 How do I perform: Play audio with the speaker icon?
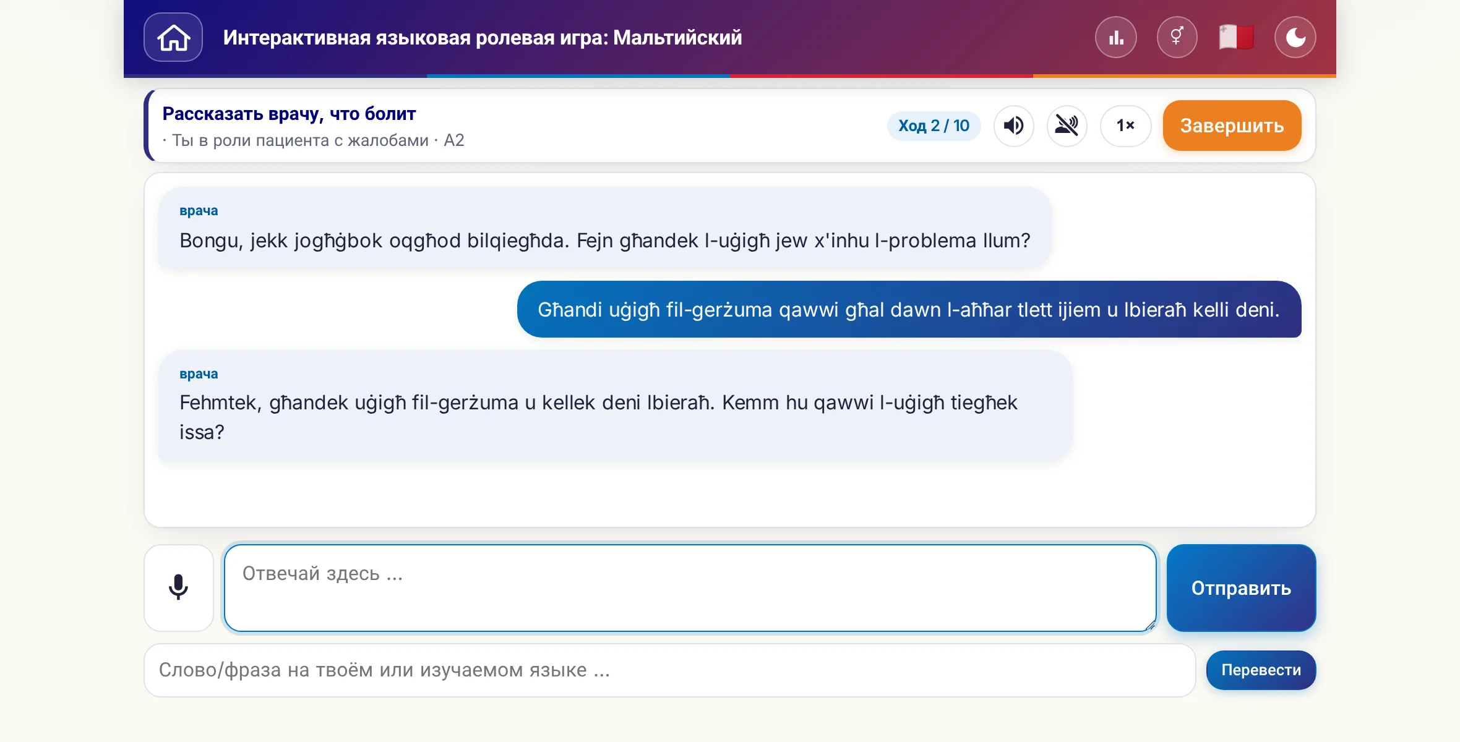pos(1013,126)
